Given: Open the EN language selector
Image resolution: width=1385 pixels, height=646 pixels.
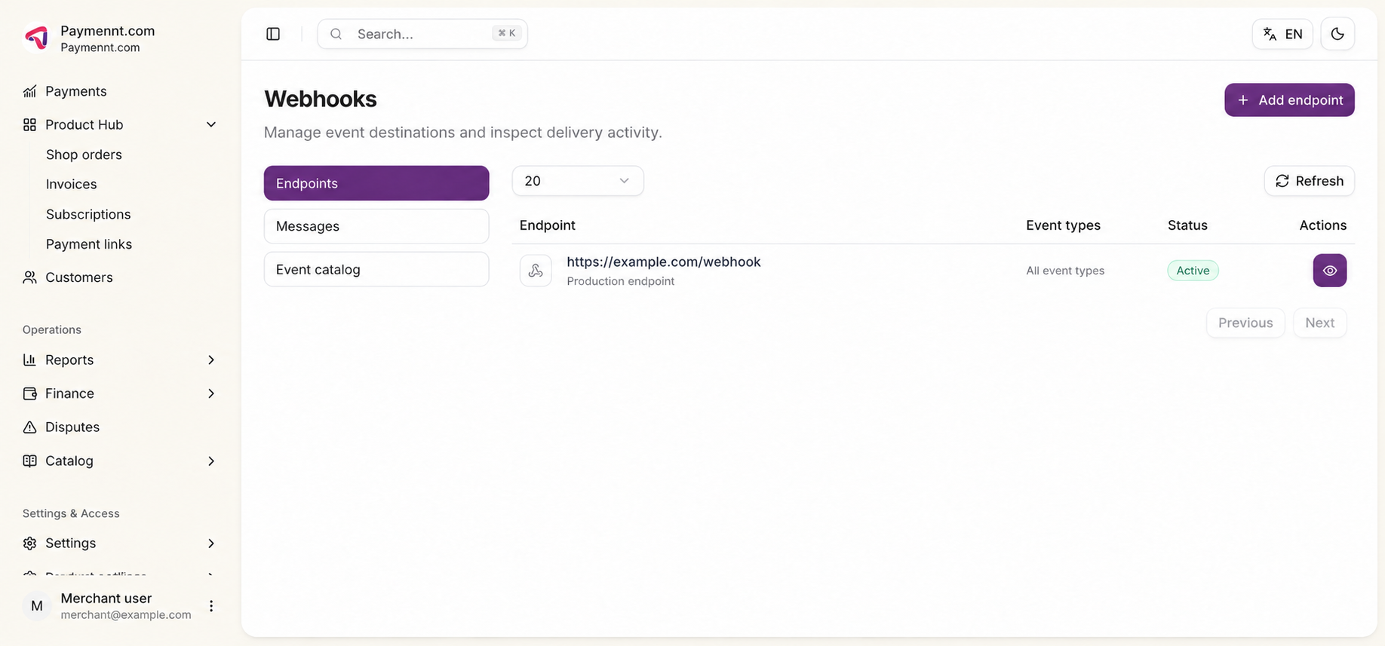Looking at the screenshot, I should tap(1282, 34).
